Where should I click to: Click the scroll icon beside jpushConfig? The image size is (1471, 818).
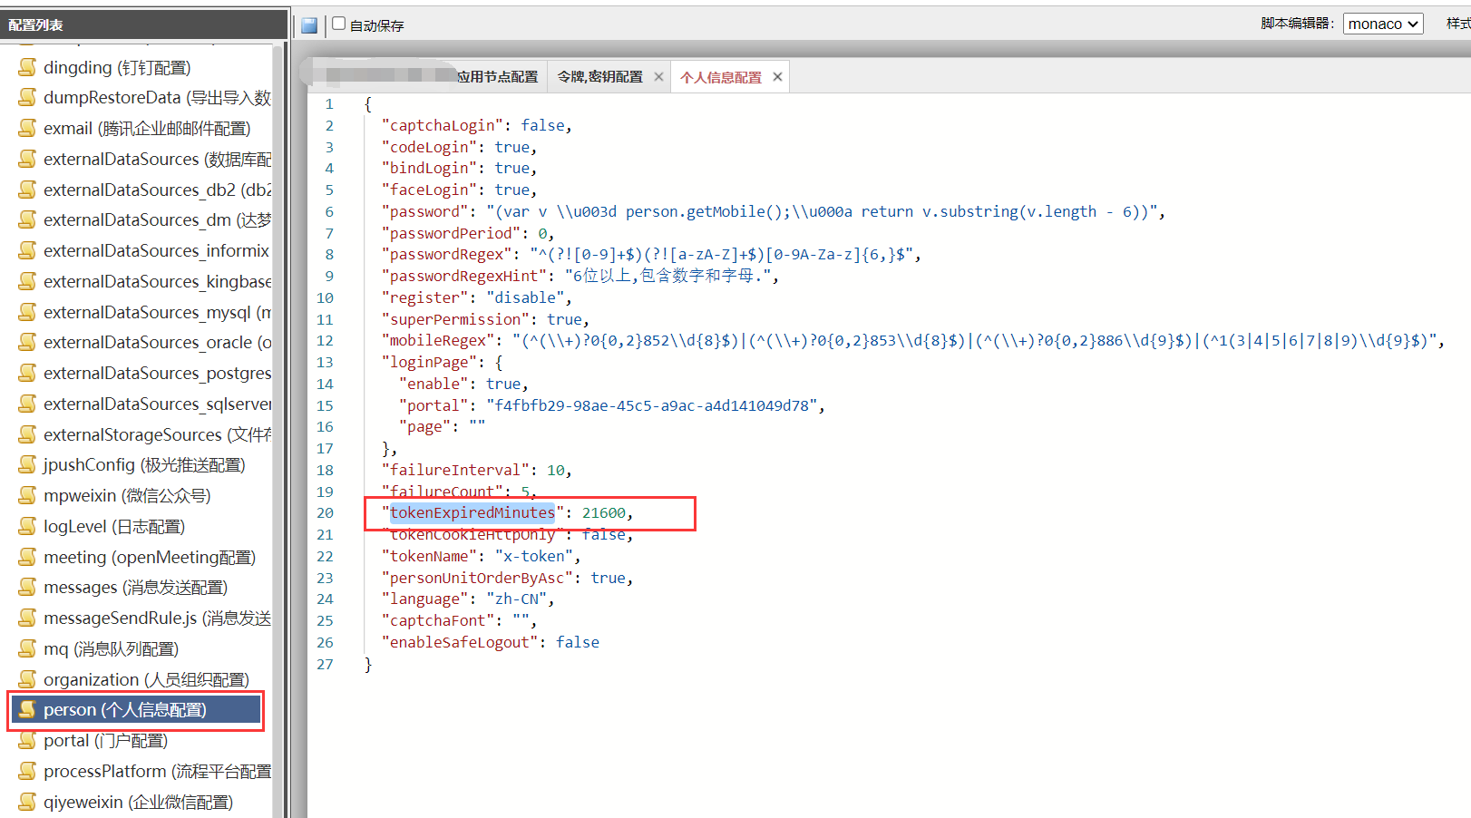pyautogui.click(x=28, y=464)
